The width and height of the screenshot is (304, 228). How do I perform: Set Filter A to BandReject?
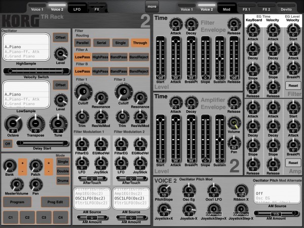tap(139, 57)
